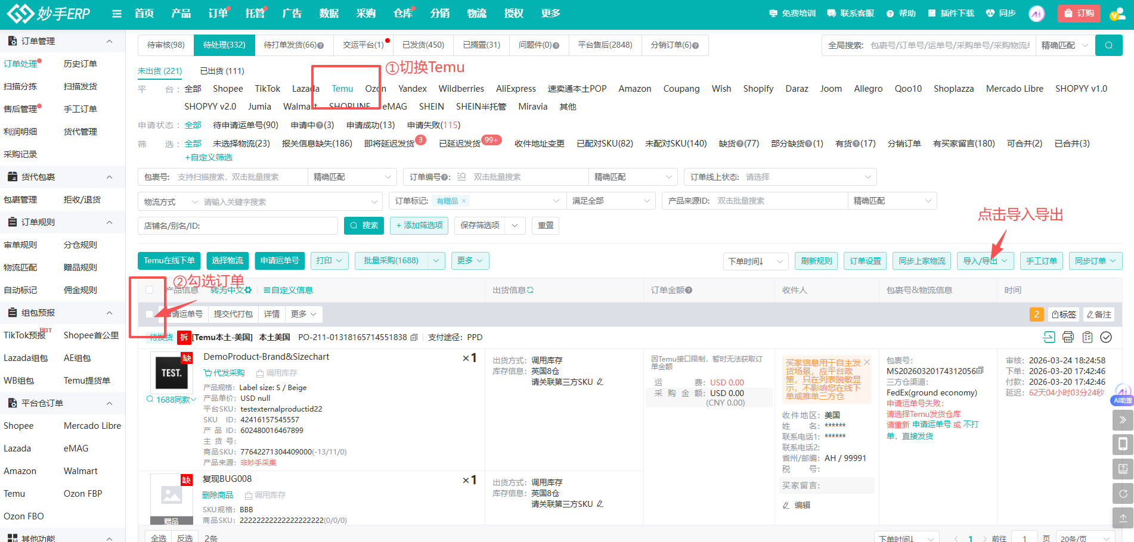Switch to the 平台售后(2848) tab
The width and height of the screenshot is (1134, 542).
click(x=605, y=45)
